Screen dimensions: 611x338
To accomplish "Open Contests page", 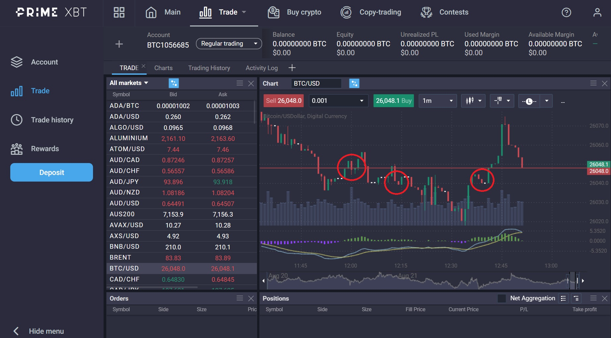I will pos(444,12).
